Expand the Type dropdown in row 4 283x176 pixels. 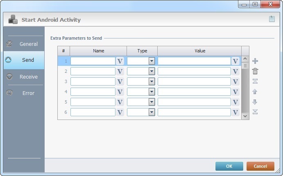pyautogui.click(x=152, y=92)
